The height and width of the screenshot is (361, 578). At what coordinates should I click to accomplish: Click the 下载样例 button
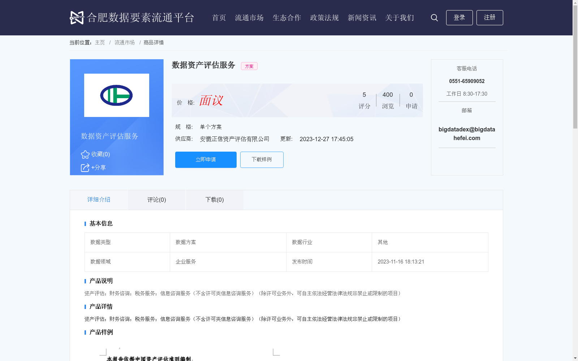coord(262,160)
